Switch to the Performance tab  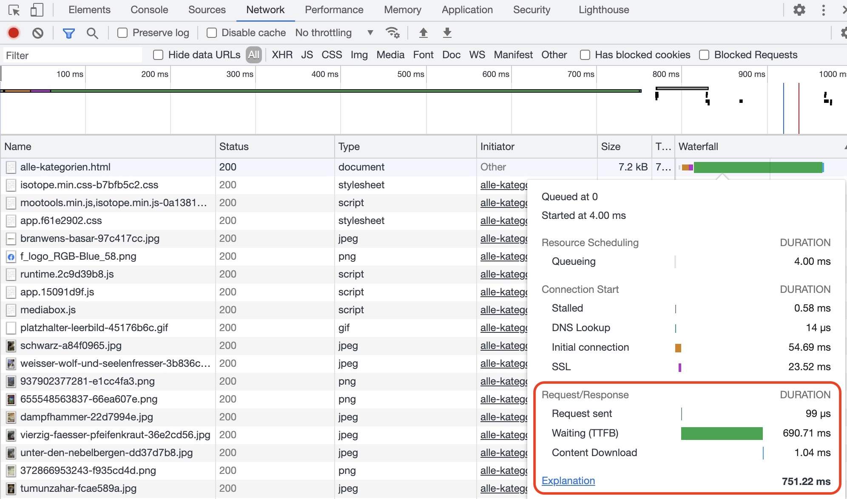(x=334, y=10)
